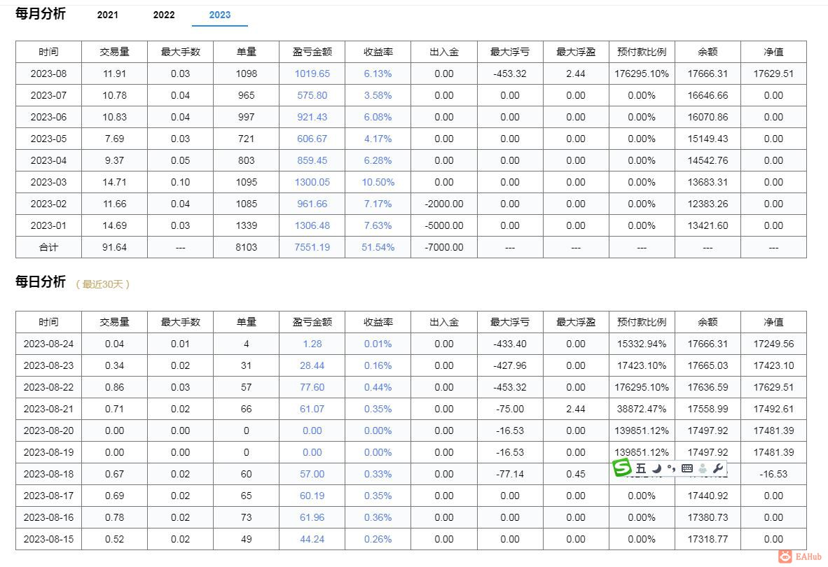Open IME settings wrench icon
This screenshot has width=828, height=567.
pyautogui.click(x=717, y=469)
